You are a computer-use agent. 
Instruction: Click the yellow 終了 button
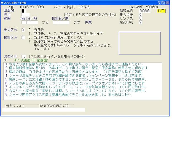[x=161, y=11]
